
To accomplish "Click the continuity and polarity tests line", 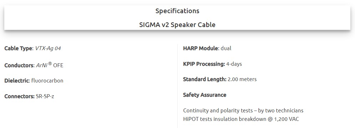I will (243, 111).
